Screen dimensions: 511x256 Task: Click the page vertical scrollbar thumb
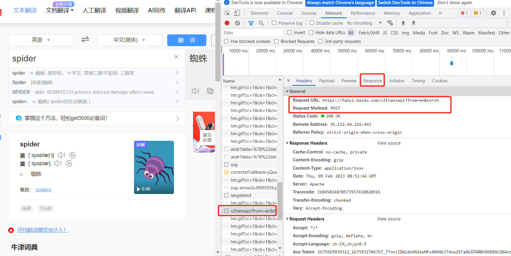click(218, 42)
